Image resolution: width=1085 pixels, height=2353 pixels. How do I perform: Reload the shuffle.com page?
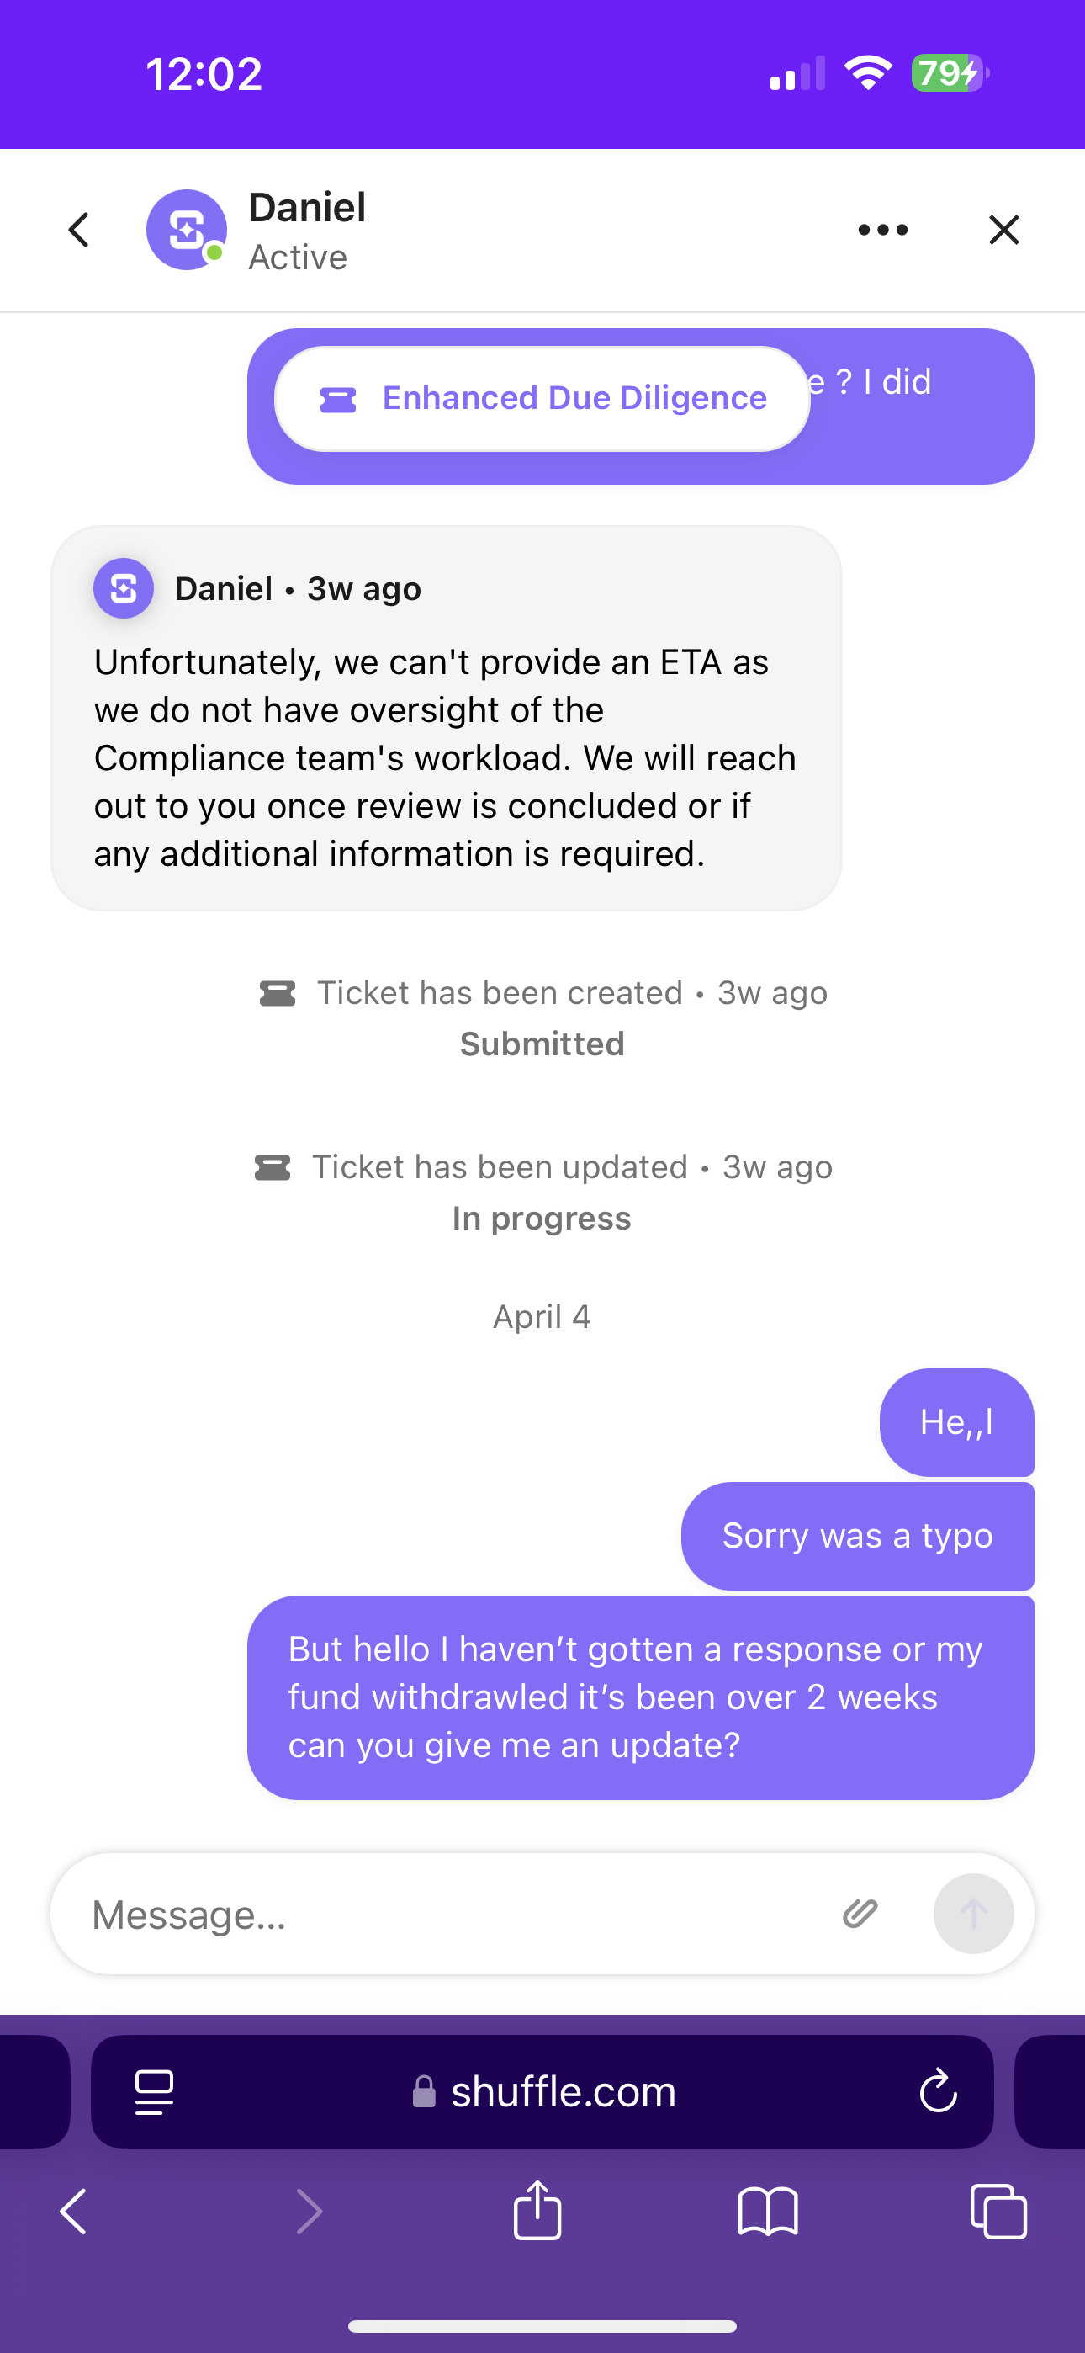pyautogui.click(x=937, y=2092)
